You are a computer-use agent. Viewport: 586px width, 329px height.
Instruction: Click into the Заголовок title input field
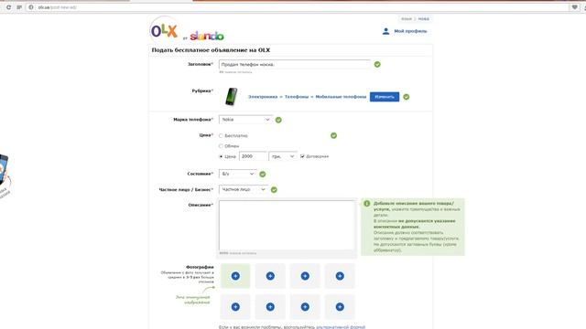pyautogui.click(x=295, y=65)
